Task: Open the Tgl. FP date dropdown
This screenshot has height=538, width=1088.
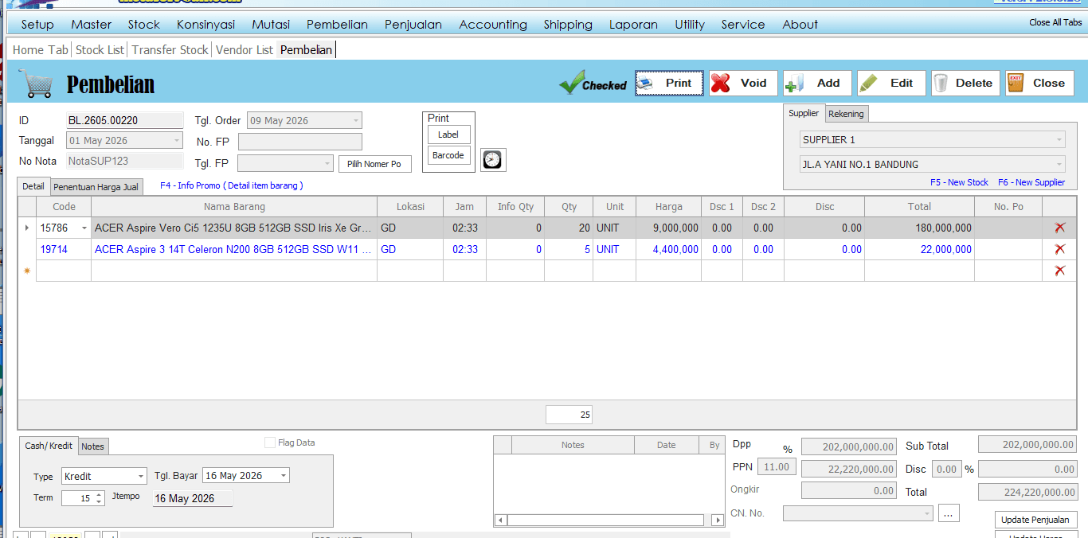Action: (x=327, y=163)
